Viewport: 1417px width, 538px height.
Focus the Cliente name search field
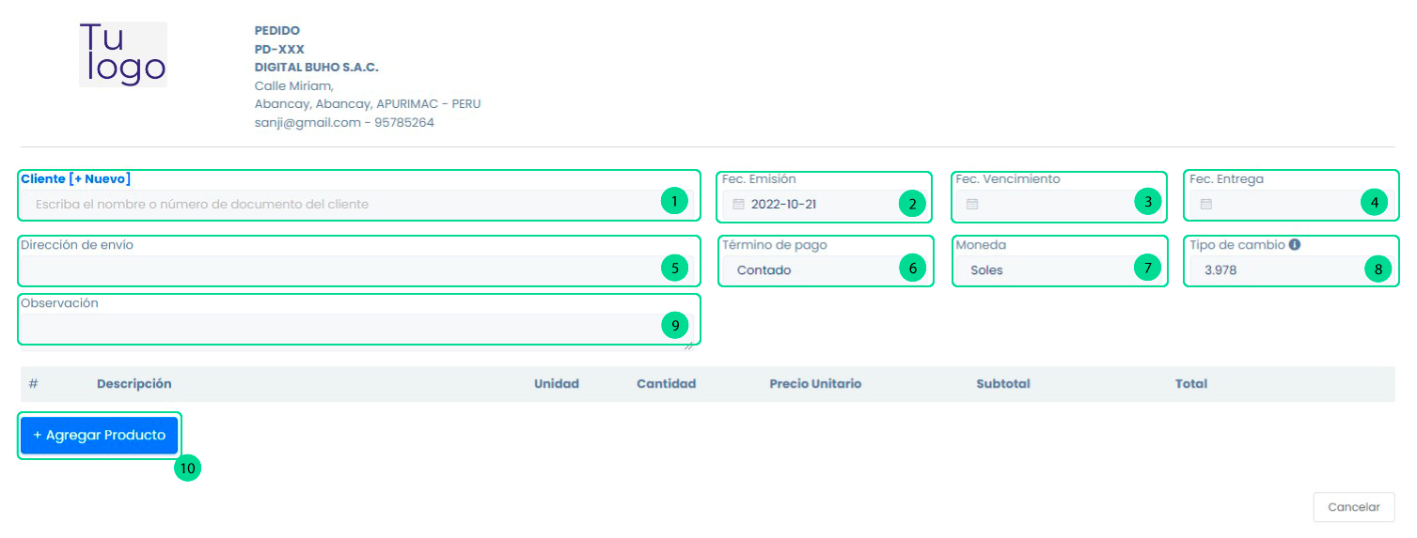339,204
